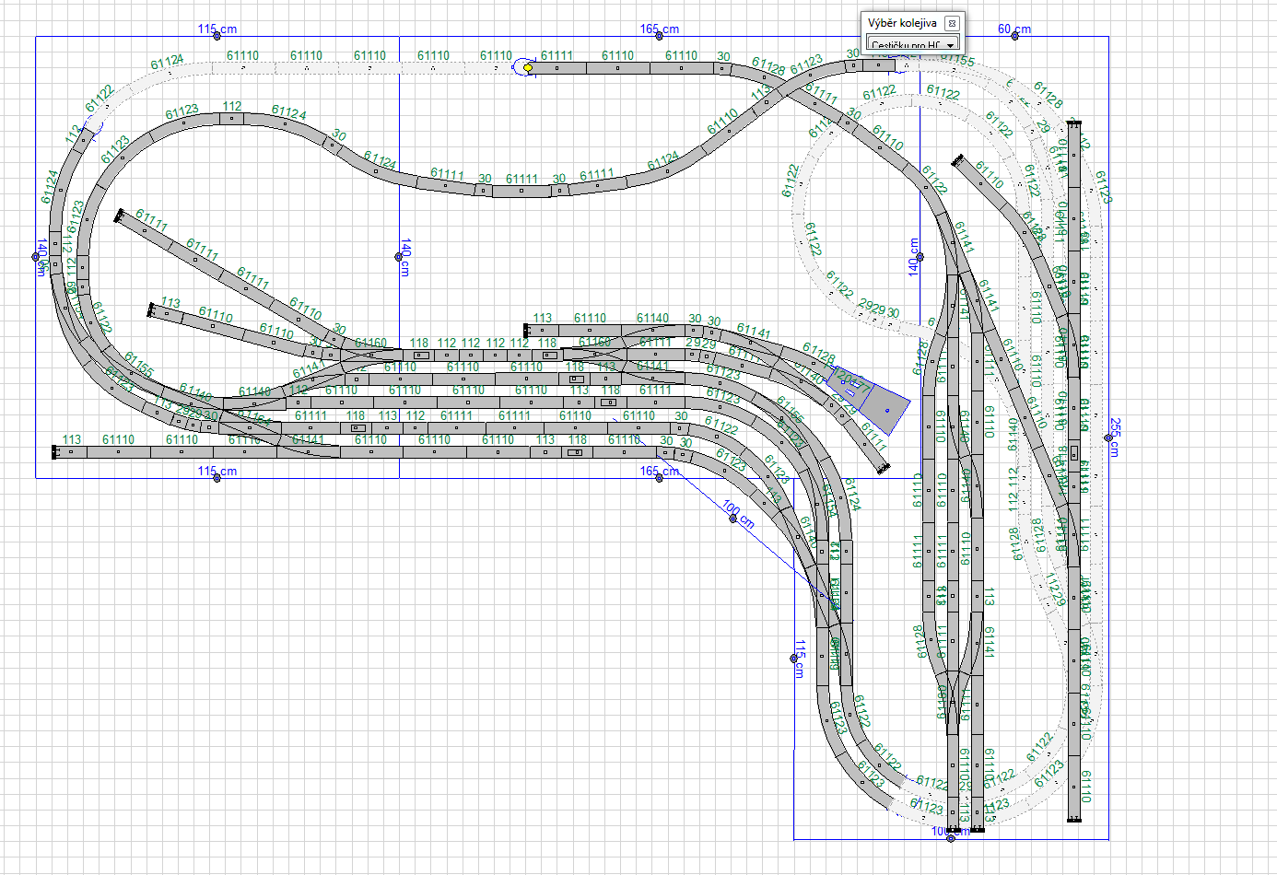Click the vertical 115 cm handle on the lower section

(x=794, y=659)
